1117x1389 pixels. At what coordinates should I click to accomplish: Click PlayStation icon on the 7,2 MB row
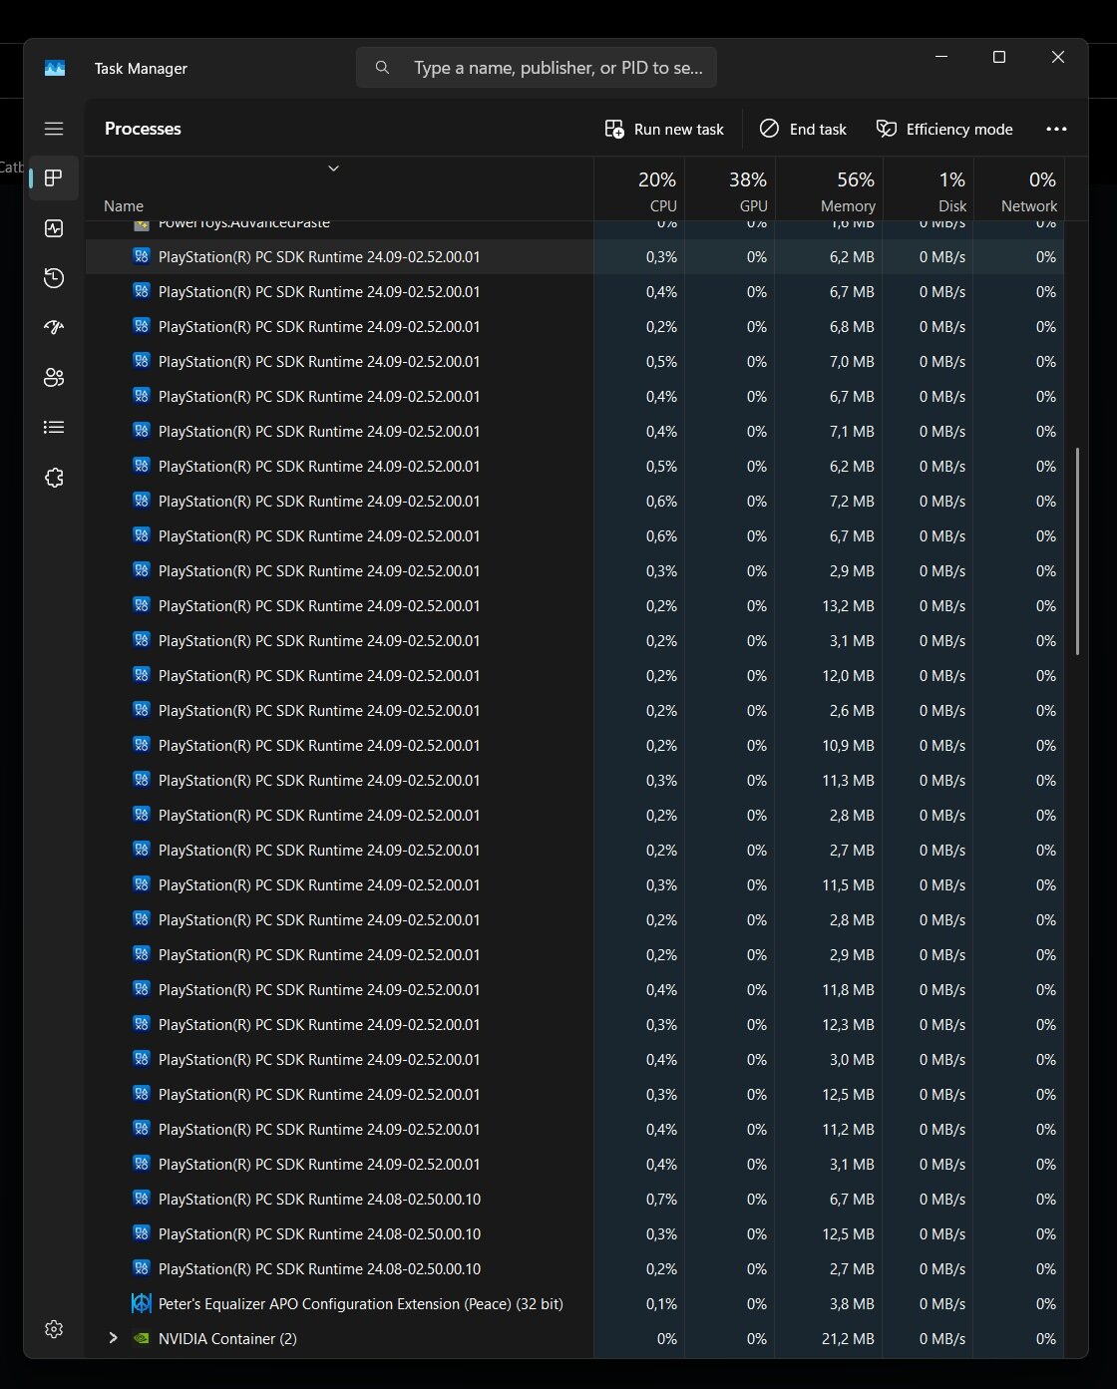142,501
